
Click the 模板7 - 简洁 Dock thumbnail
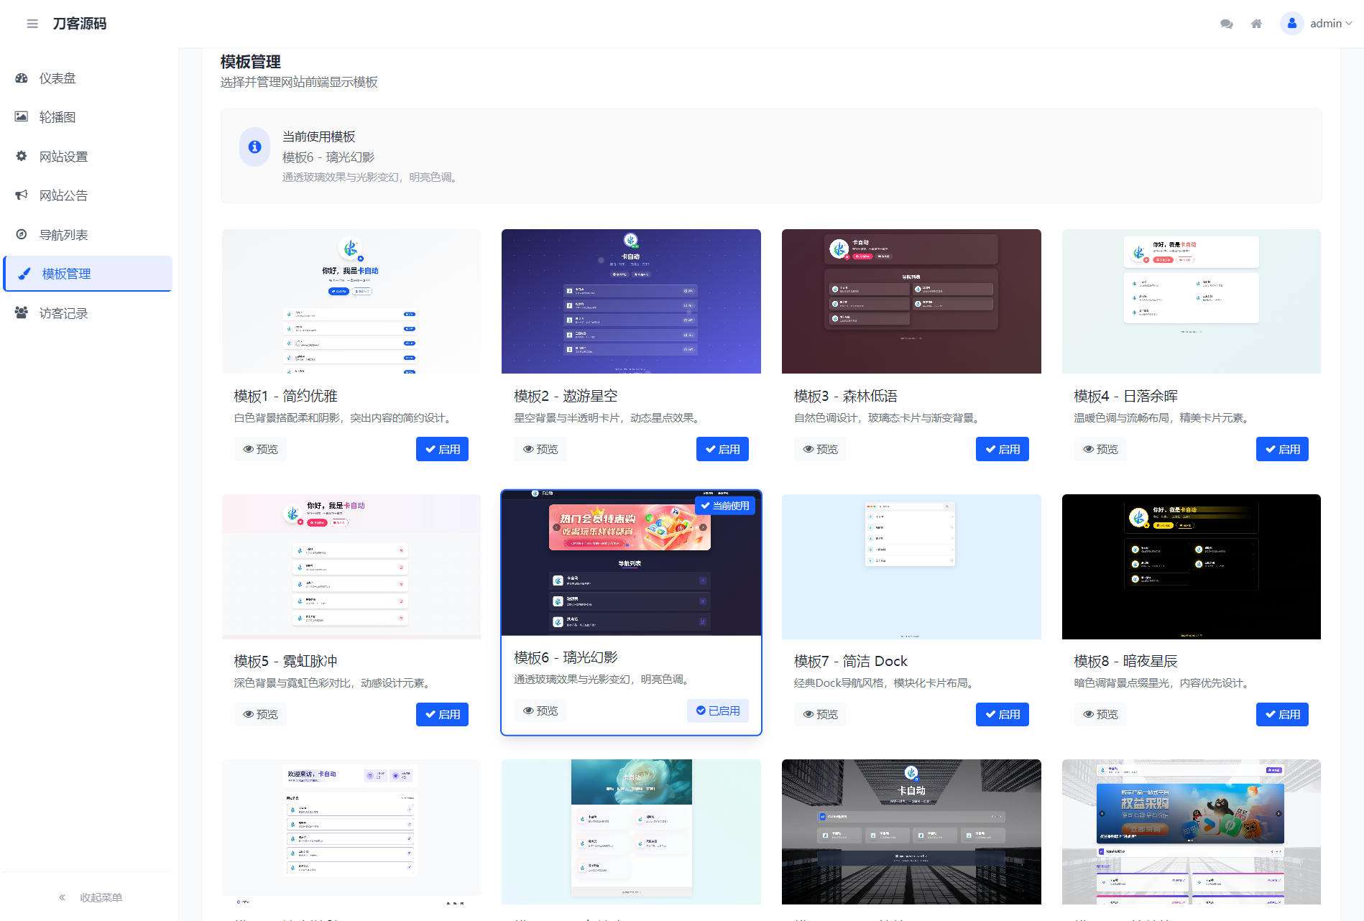pyautogui.click(x=911, y=567)
